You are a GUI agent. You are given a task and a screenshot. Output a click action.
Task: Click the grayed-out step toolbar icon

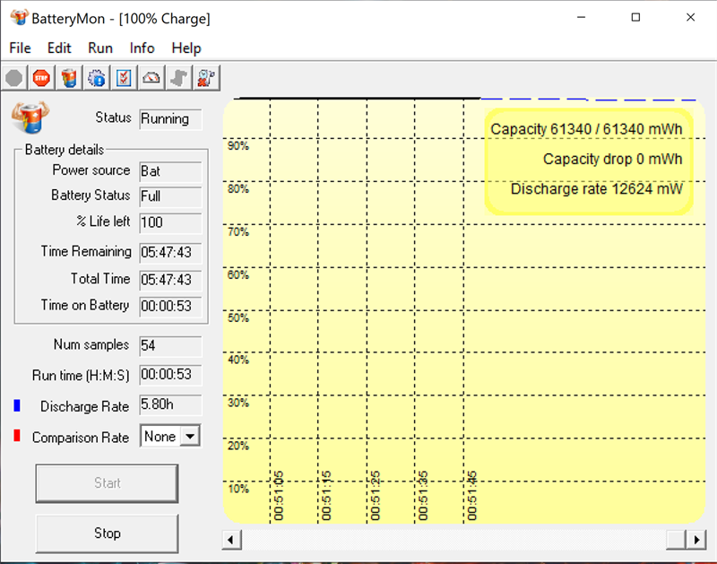coord(179,78)
